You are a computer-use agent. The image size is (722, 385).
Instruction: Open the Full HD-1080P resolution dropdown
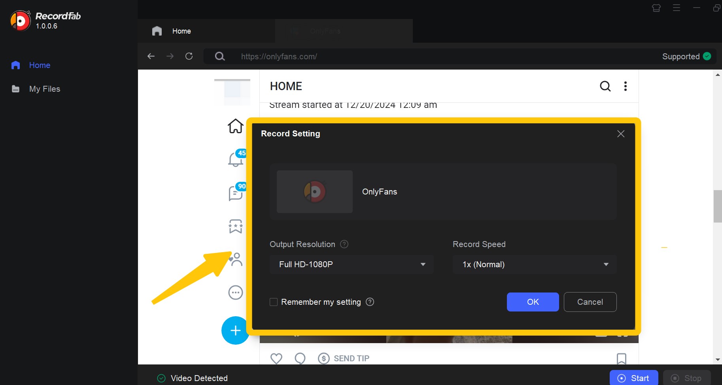[x=352, y=264]
